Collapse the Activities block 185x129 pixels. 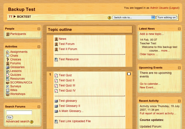39,47
